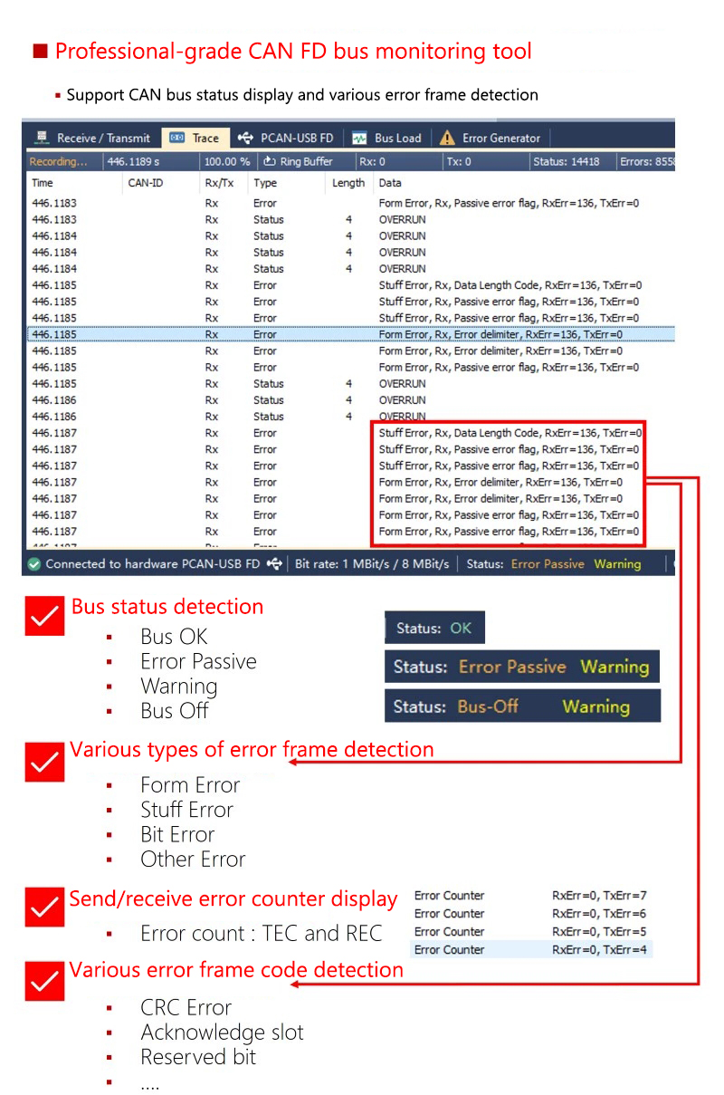Screen dimensions: 724x1095
Task: Click the Error Passive status text in status bar
Action: point(548,564)
